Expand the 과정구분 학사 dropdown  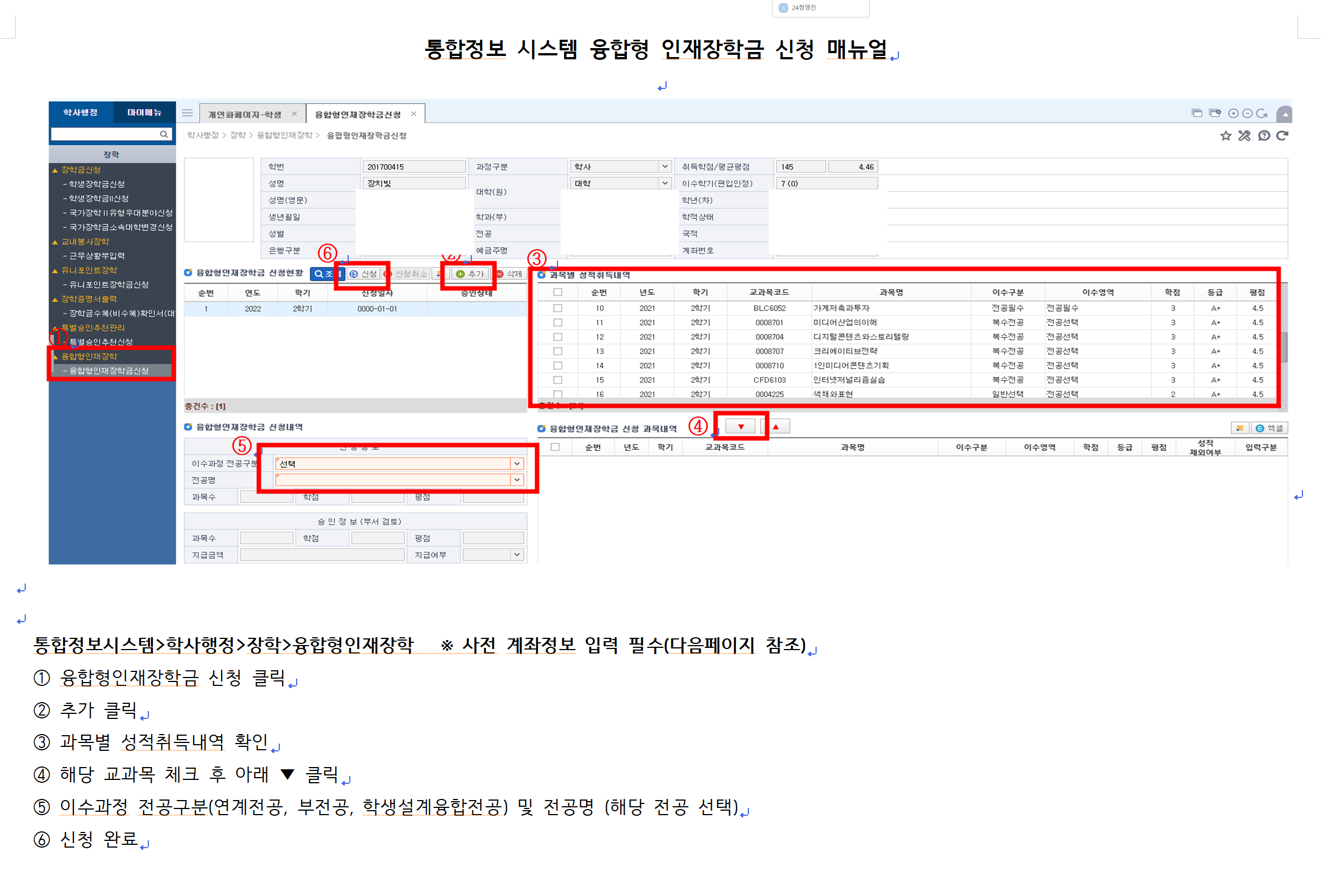[x=664, y=167]
